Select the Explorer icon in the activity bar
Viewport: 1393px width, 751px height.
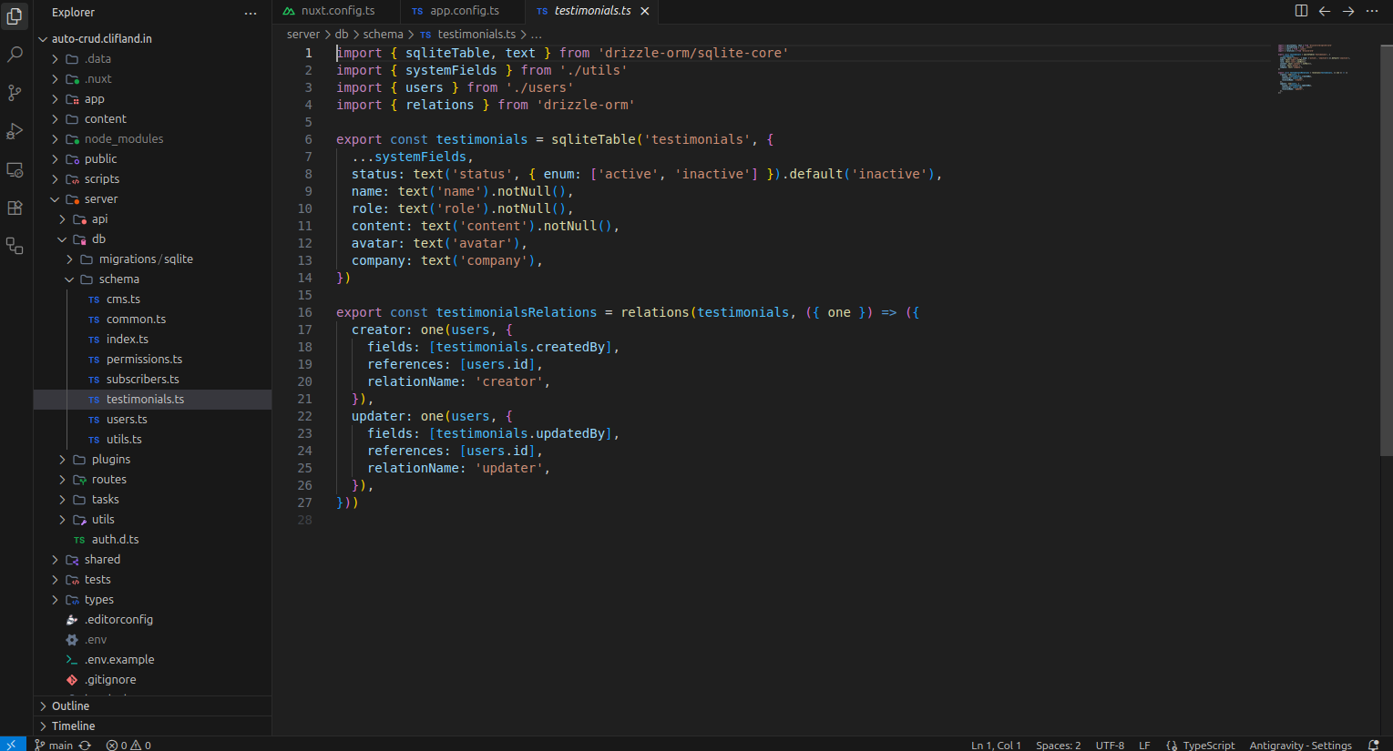point(14,15)
